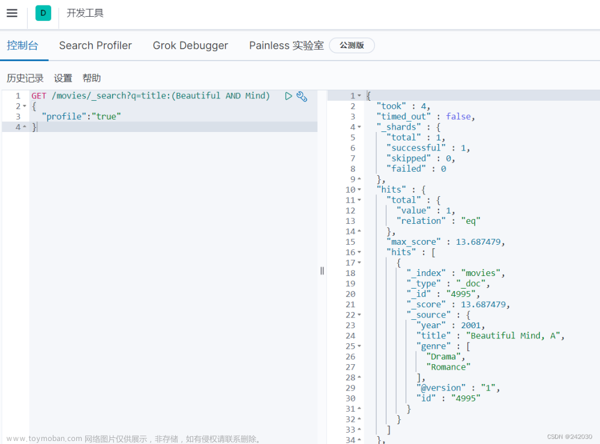Image resolution: width=600 pixels, height=444 pixels.
Task: Click the "successful" : 1 line
Action: coord(428,148)
